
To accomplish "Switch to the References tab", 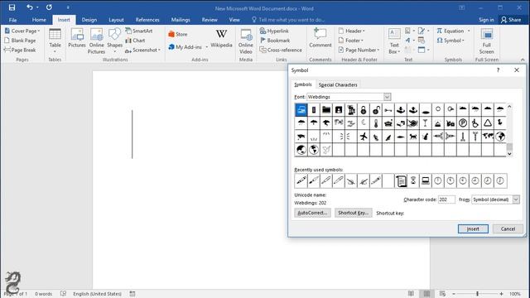I will coord(147,20).
